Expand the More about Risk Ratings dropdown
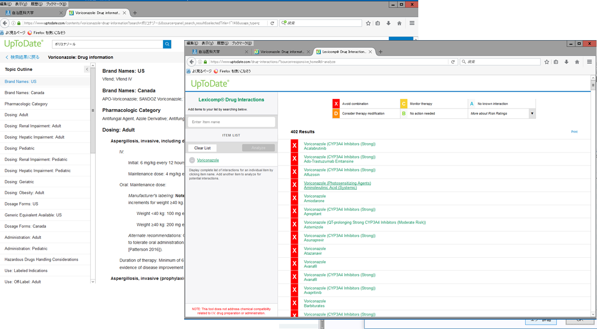597x329 pixels. tap(532, 113)
